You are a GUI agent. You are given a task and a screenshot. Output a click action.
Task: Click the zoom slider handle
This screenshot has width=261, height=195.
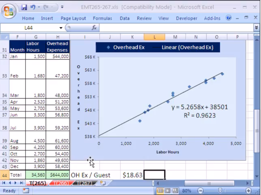point(220,191)
